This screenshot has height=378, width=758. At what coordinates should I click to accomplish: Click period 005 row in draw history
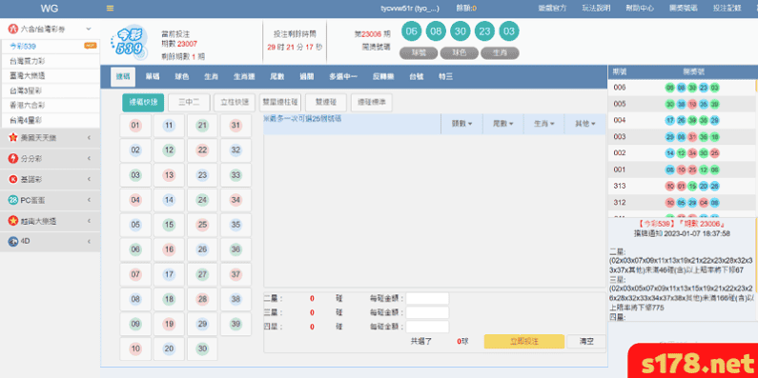point(681,104)
